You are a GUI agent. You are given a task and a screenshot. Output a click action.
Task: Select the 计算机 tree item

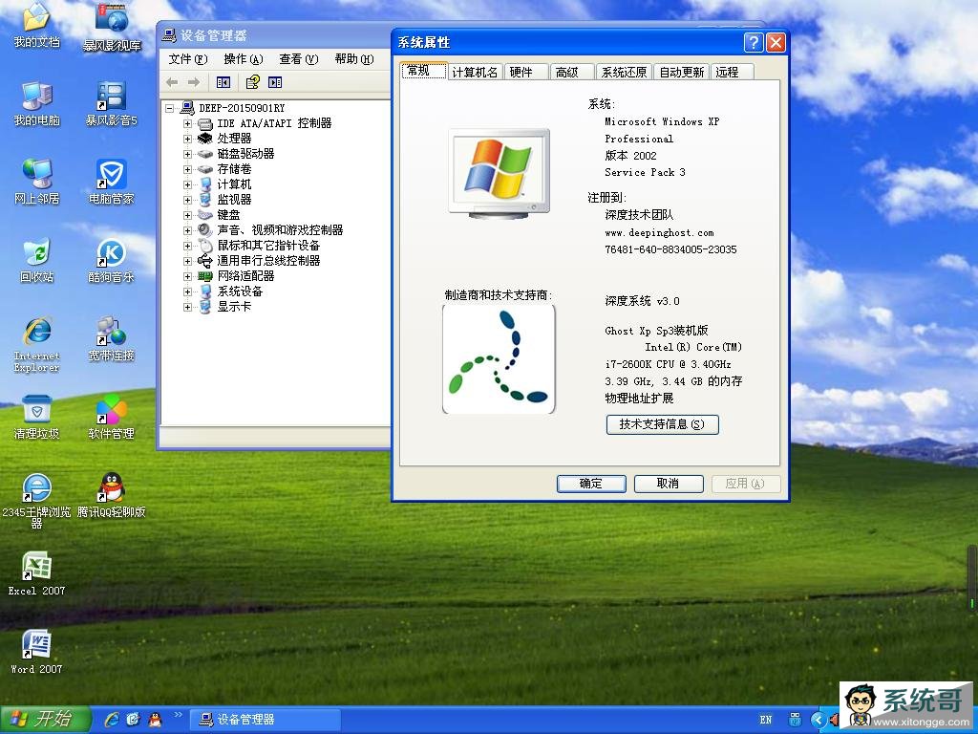[234, 184]
